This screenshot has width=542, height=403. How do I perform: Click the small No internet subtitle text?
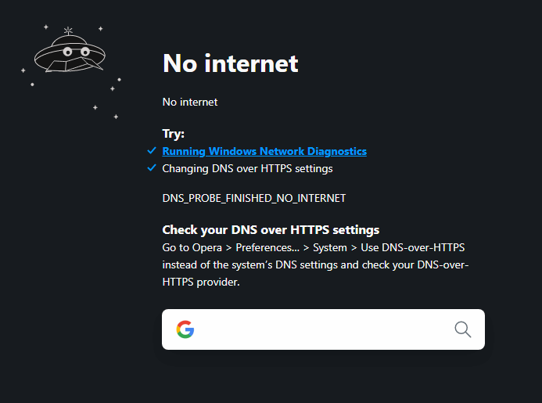tap(190, 102)
